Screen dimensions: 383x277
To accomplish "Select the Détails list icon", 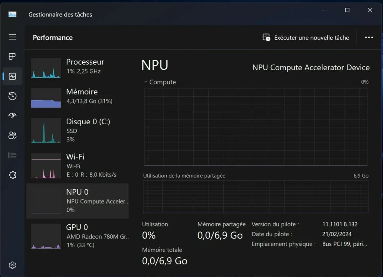I will (12, 155).
